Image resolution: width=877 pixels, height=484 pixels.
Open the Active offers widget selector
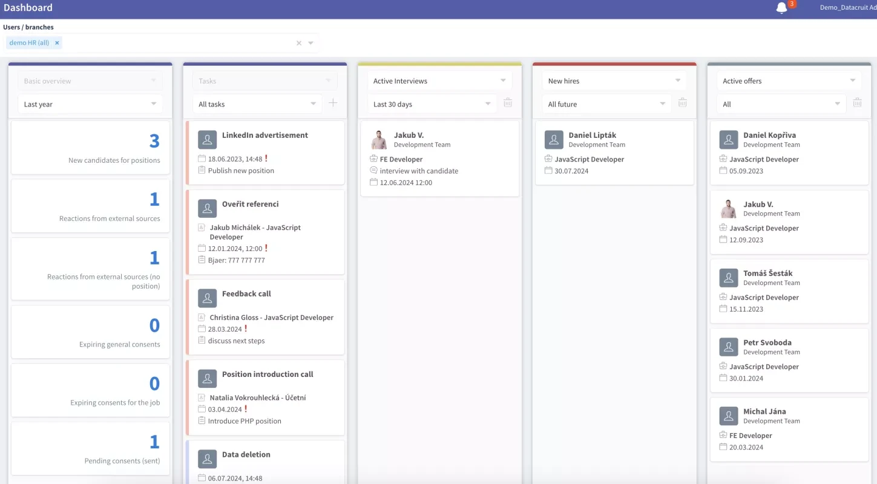[789, 81]
